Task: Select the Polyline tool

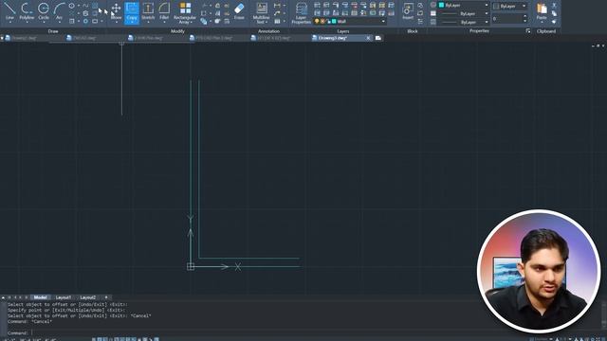Action: pyautogui.click(x=27, y=10)
